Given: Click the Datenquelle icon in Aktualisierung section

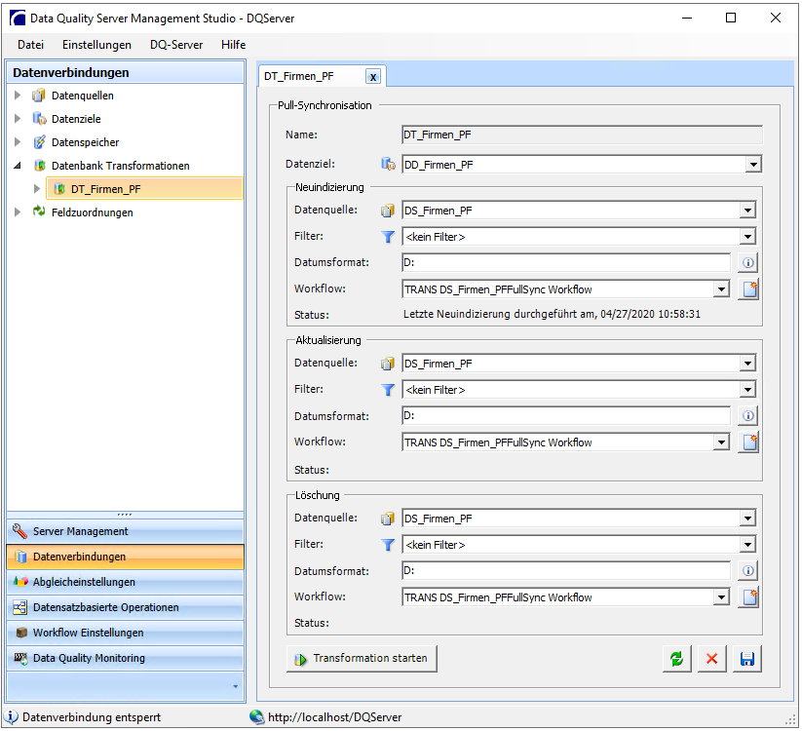Looking at the screenshot, I should (x=388, y=364).
